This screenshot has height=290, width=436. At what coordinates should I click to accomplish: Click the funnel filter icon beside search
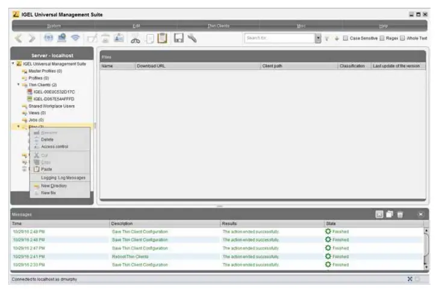click(x=327, y=38)
